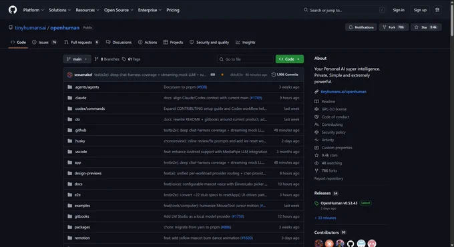Open the .github folder

(80, 130)
